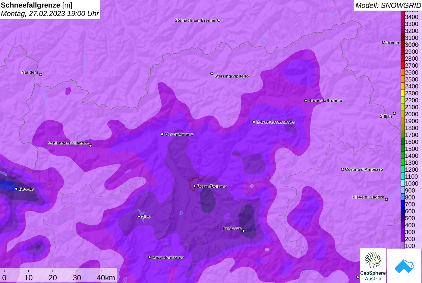This screenshot has width=422, height=283.
Task: Click the 3400 legend value
Action: tap(411, 17)
